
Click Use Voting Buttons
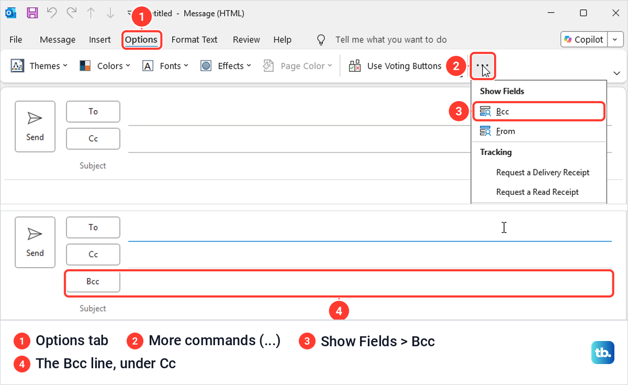pyautogui.click(x=395, y=65)
